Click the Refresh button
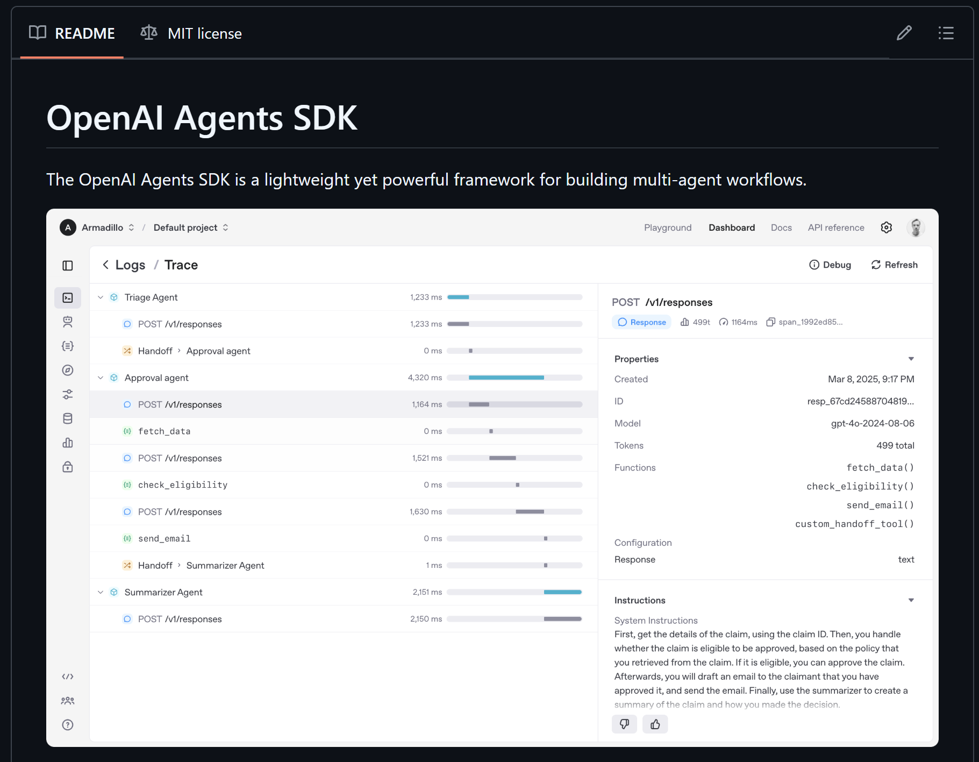 click(x=894, y=265)
